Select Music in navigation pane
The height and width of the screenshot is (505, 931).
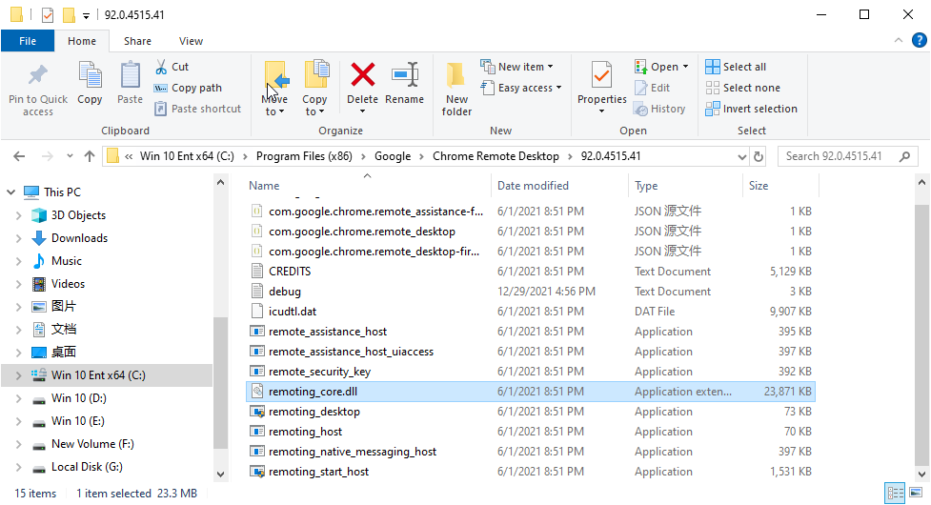[67, 261]
